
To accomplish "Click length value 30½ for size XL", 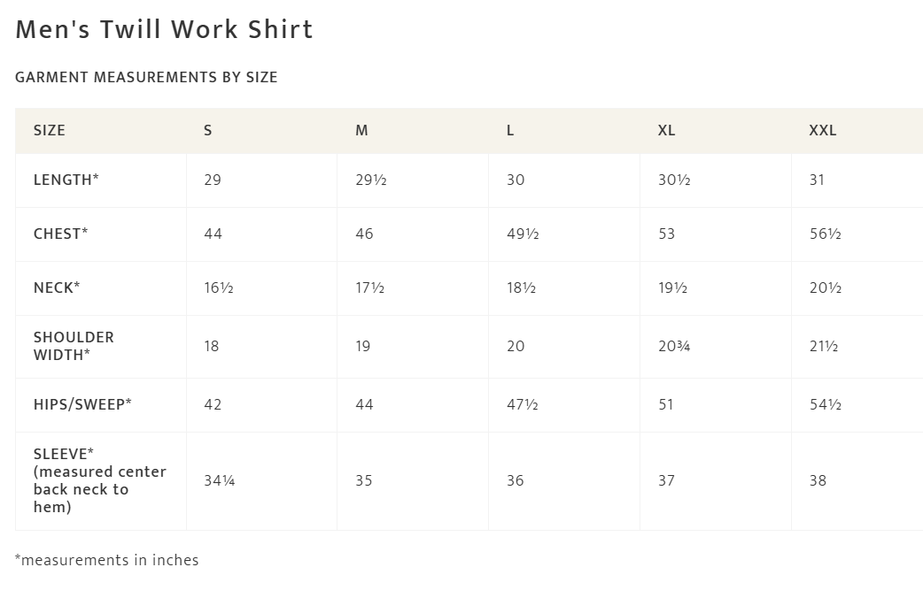I will (x=674, y=180).
